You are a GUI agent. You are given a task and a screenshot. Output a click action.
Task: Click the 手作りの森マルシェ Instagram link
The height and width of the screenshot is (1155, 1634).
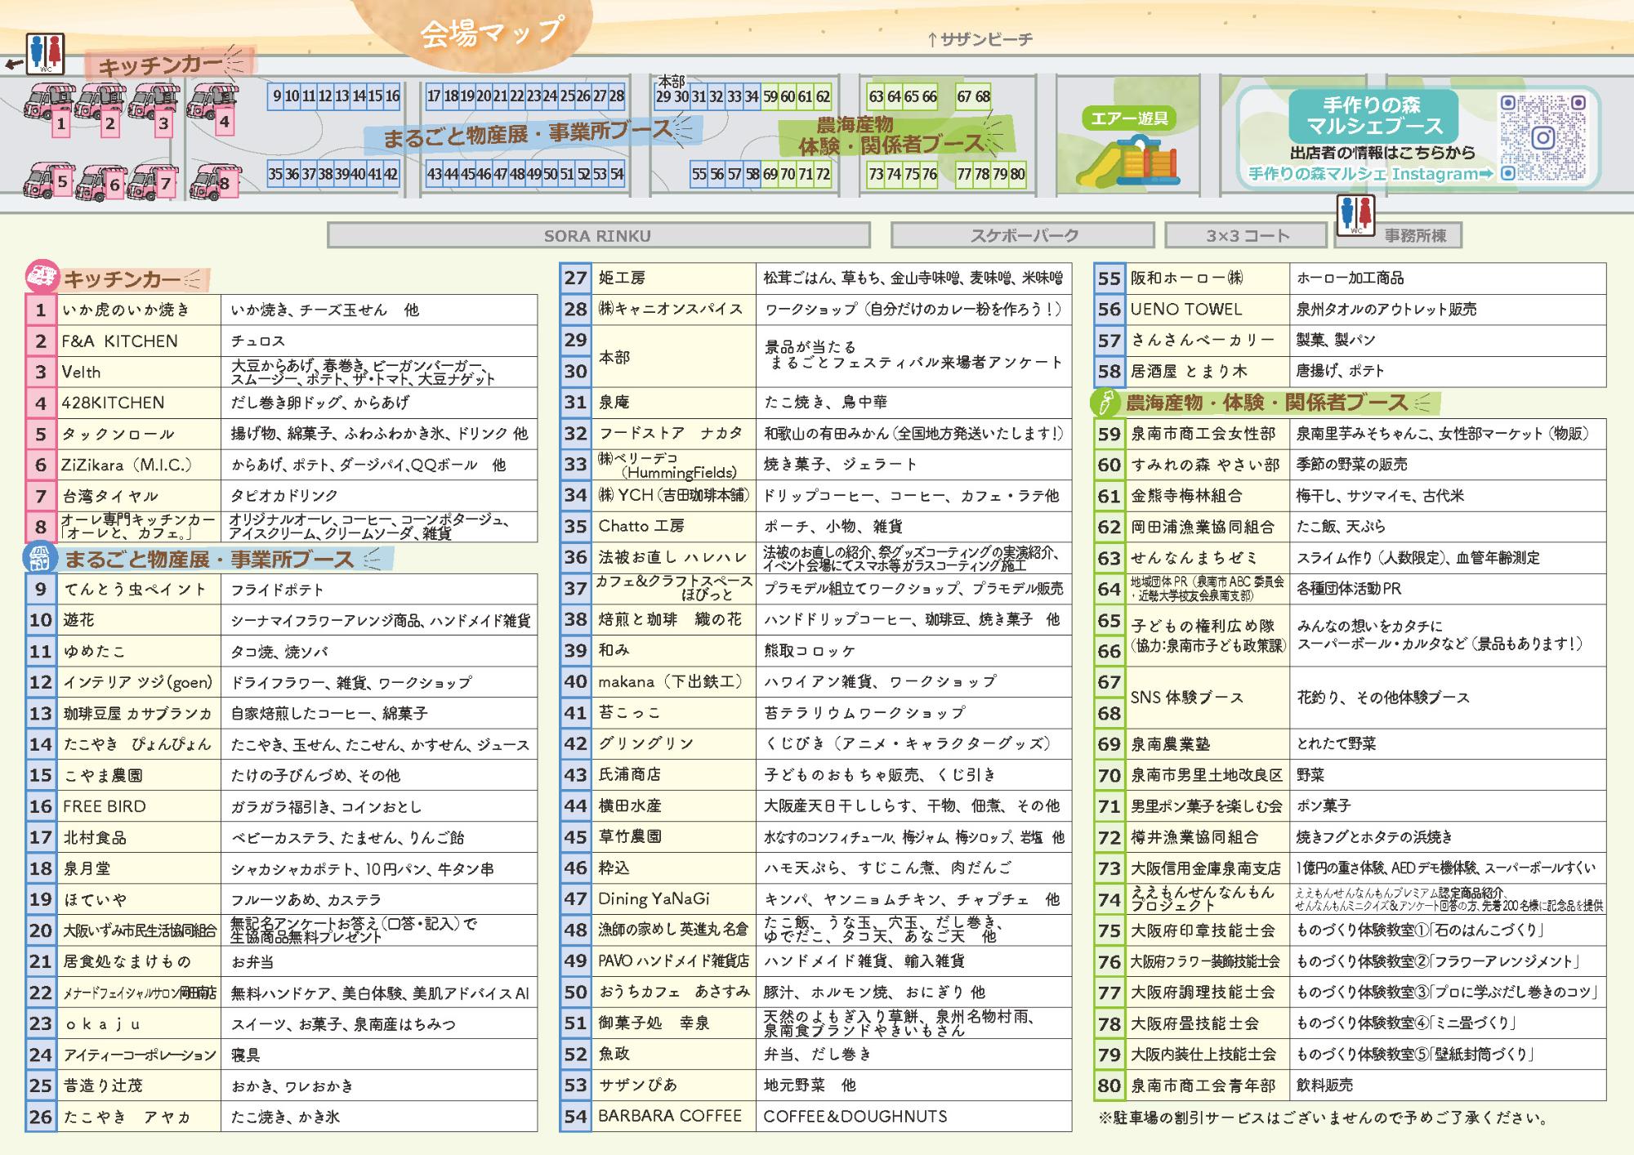(x=1371, y=174)
